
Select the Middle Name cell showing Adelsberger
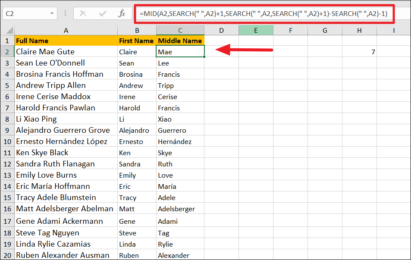coord(180,209)
